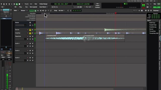Select the Audition (speaker) tool

pos(43,10)
